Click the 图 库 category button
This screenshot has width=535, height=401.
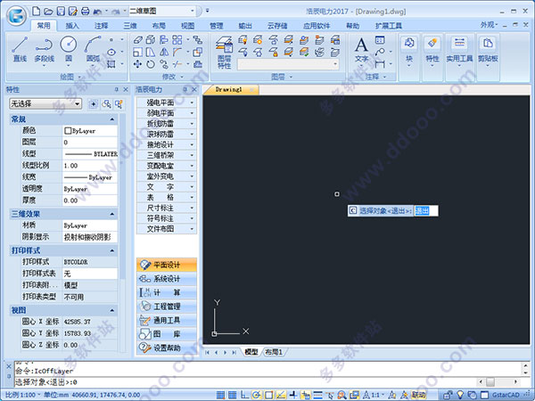click(x=167, y=334)
